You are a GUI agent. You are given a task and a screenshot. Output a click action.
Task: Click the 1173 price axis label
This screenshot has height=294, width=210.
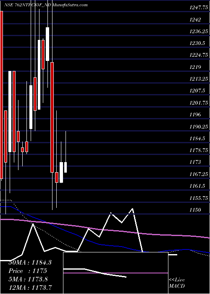pyautogui.click(x=195, y=162)
